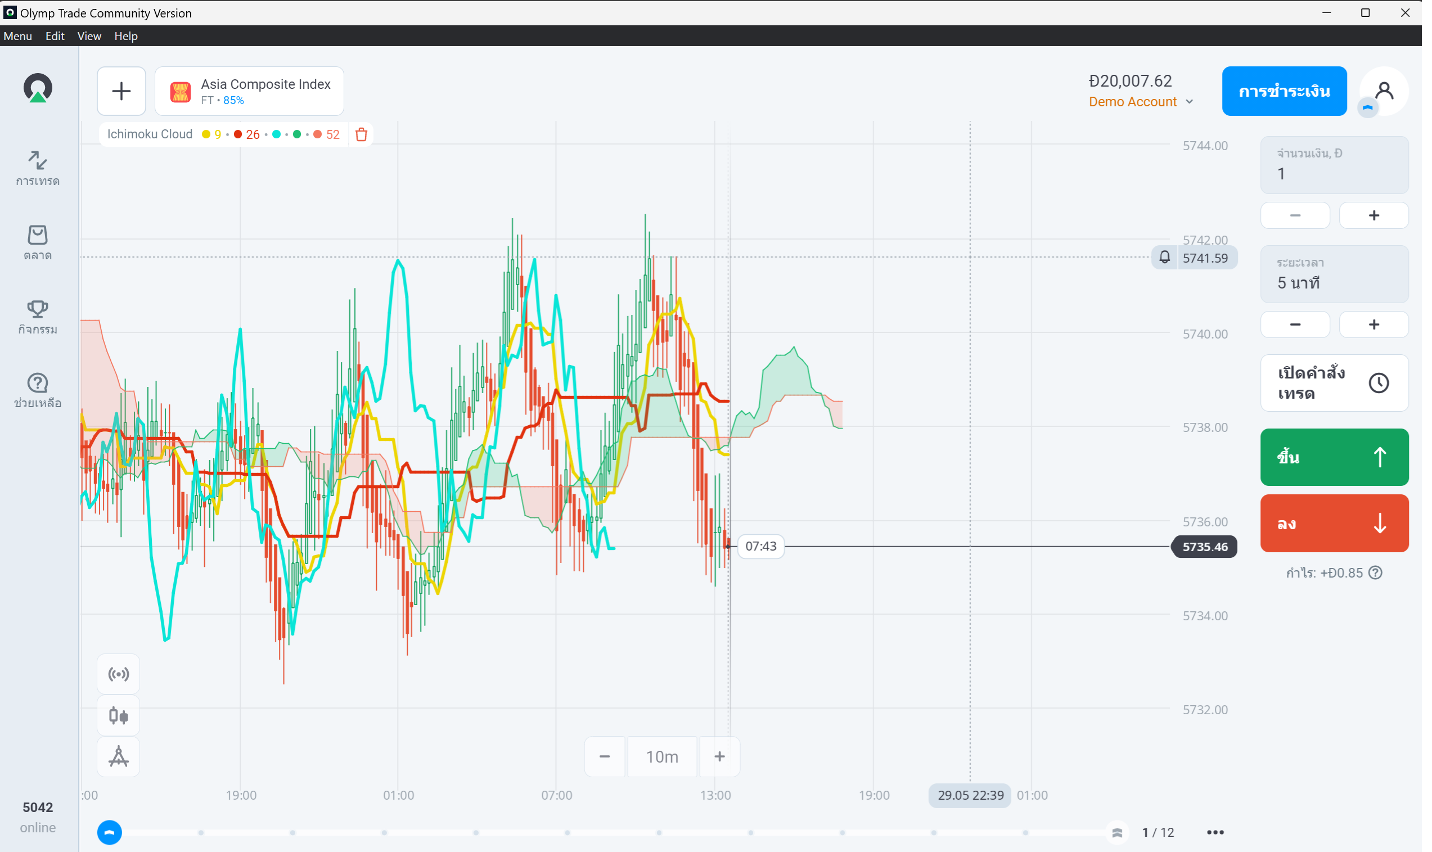Open the ตลาด market section
The width and height of the screenshot is (1432, 852).
38,242
